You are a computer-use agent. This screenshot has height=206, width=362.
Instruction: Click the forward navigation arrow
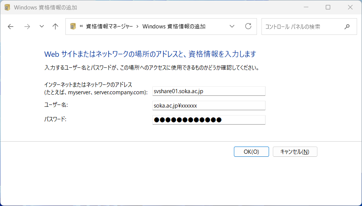(27, 27)
